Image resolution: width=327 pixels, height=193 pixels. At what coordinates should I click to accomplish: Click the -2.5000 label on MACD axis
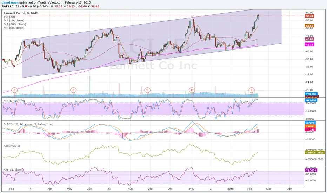tap(311, 139)
